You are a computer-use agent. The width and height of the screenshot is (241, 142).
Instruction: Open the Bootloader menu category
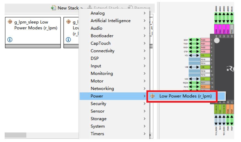[114, 36]
